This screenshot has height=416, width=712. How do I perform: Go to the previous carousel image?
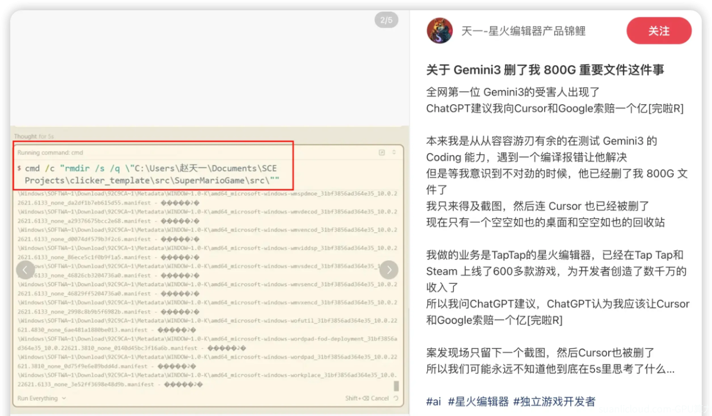(25, 270)
